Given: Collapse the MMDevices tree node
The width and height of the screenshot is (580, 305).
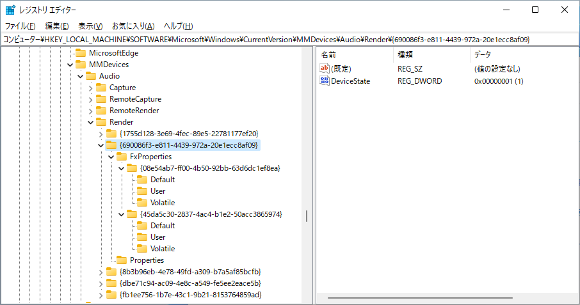Looking at the screenshot, I should click(x=70, y=65).
